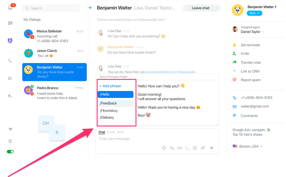Click the paperclip attach file icon
The height and width of the screenshot is (177, 286).
(x=203, y=148)
